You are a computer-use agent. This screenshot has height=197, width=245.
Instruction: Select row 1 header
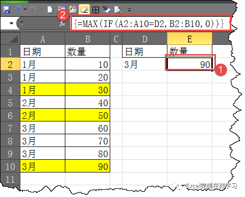click(10, 51)
